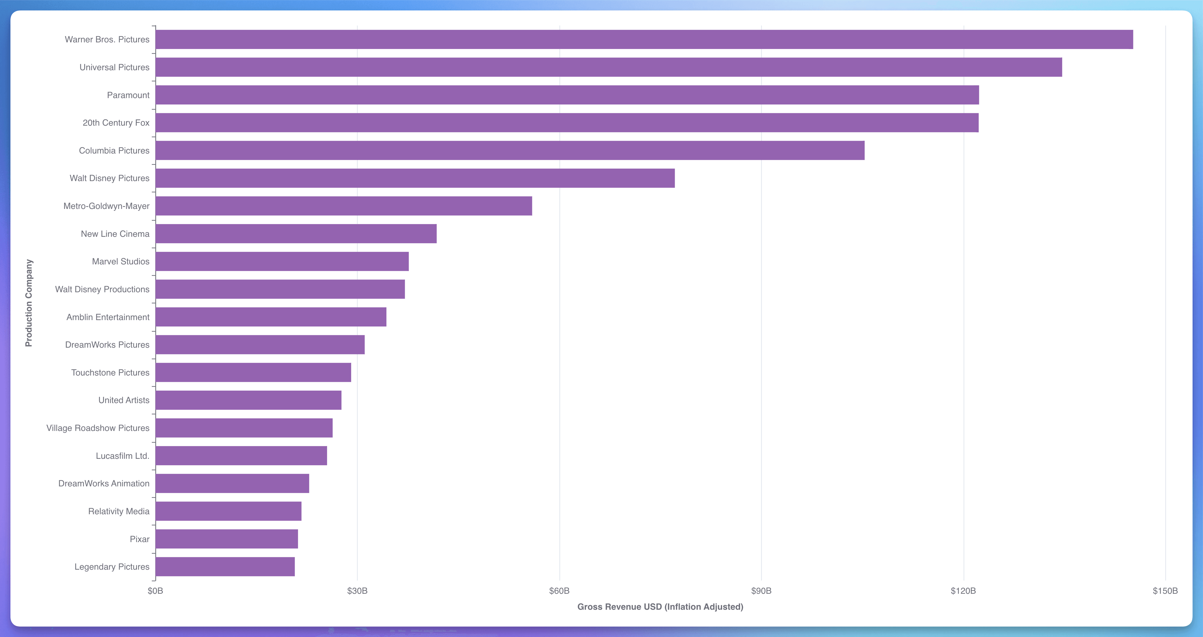Click the 'Paramount' axis label
1203x637 pixels.
point(128,95)
